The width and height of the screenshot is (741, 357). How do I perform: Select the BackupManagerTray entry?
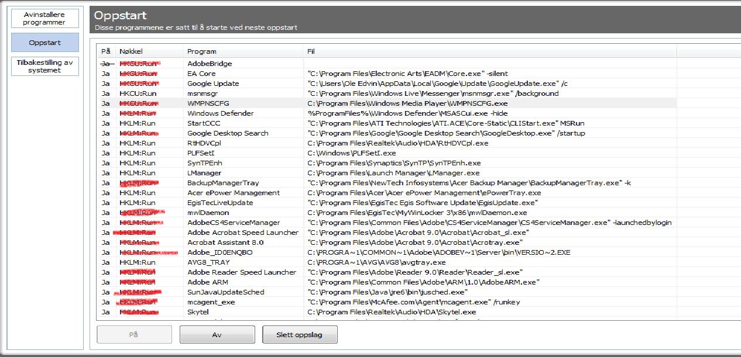click(x=223, y=183)
